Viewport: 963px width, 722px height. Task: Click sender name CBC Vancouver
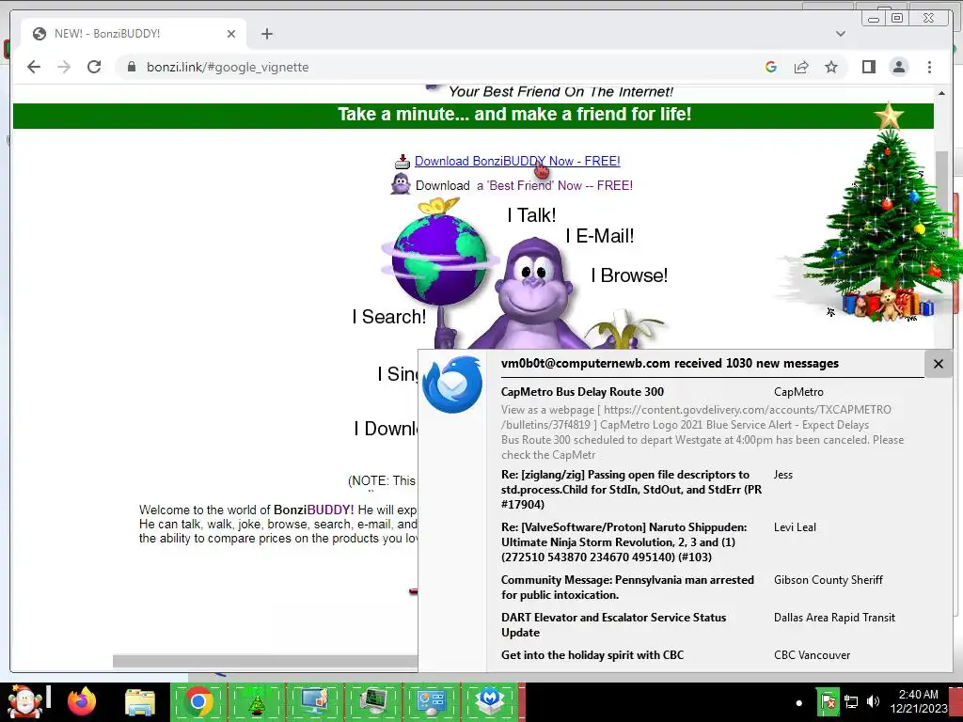pyautogui.click(x=812, y=655)
